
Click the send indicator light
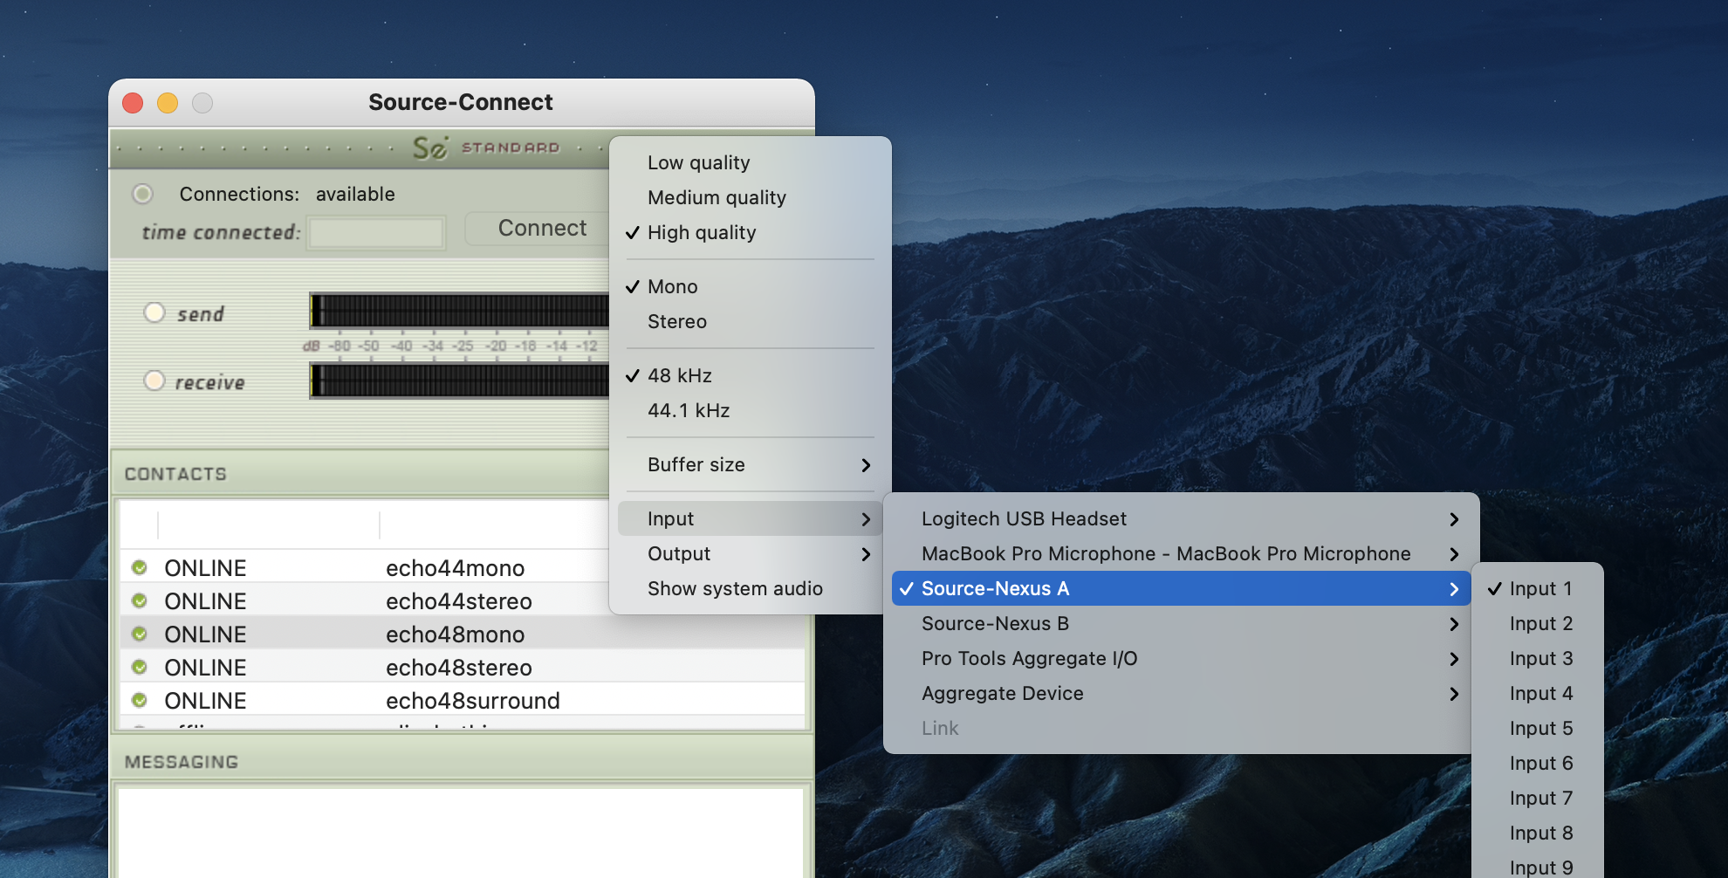point(154,312)
